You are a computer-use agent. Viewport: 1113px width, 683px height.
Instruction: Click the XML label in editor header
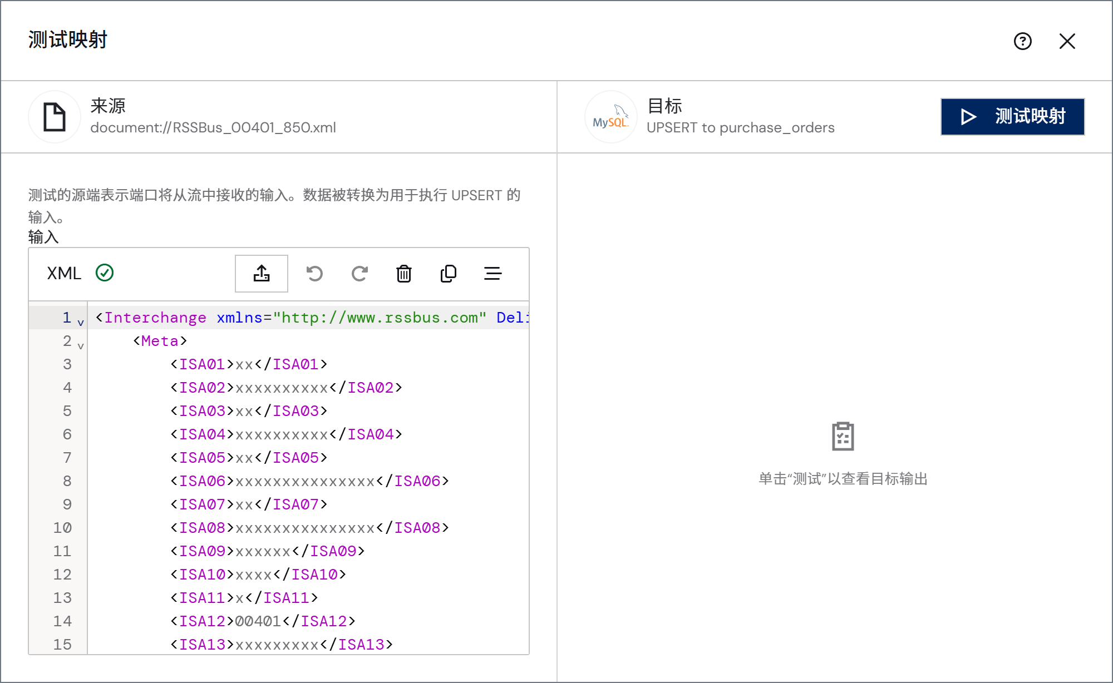pos(64,273)
